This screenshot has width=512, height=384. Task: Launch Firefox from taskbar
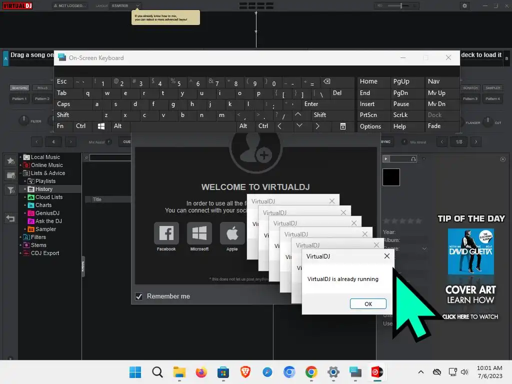point(201,372)
